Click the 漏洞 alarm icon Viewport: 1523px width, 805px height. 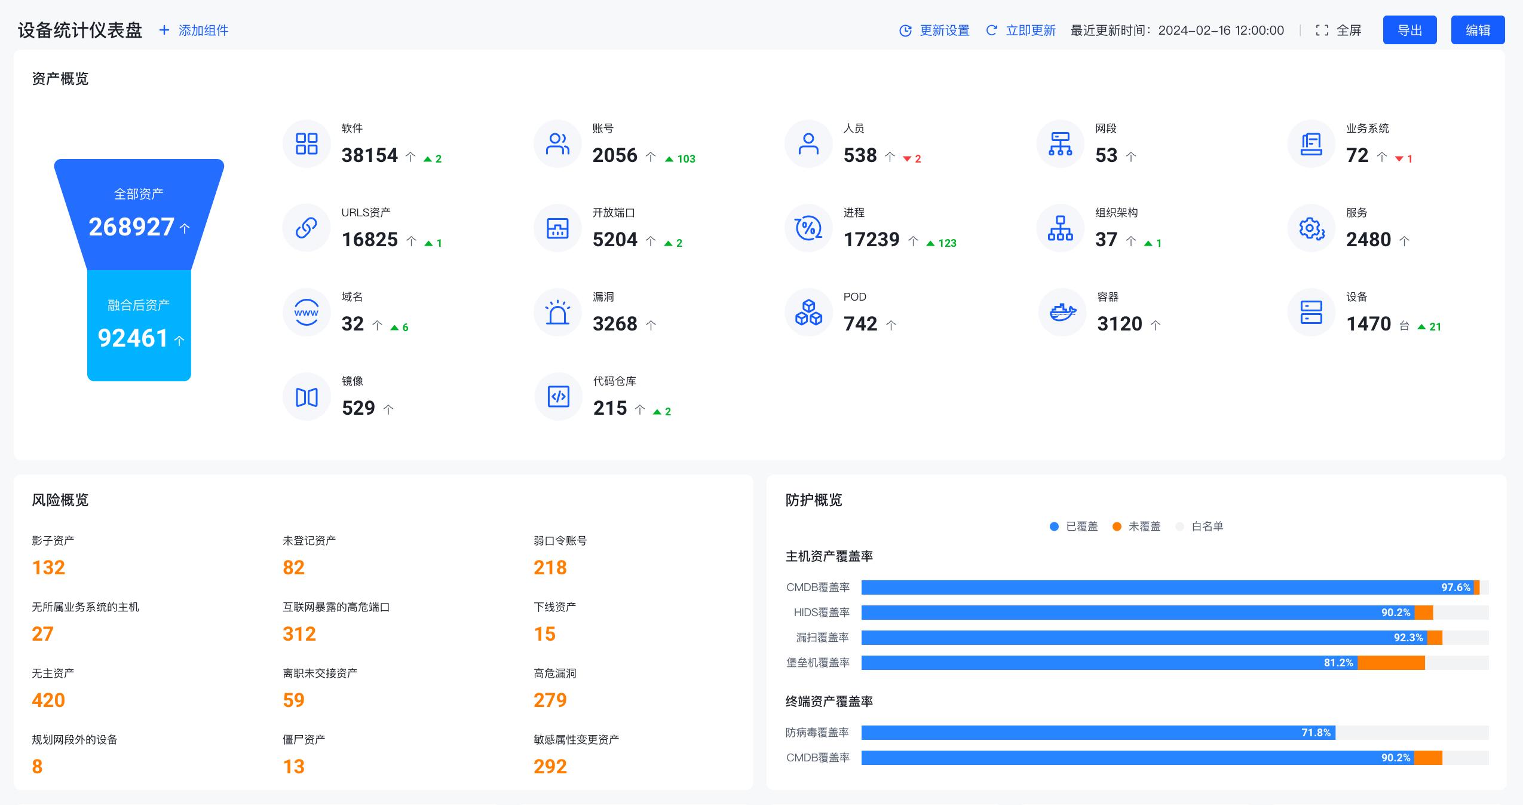click(557, 313)
